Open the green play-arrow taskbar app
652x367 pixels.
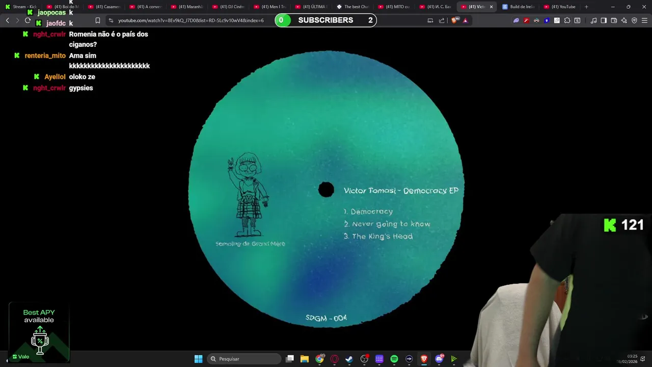[454, 359]
